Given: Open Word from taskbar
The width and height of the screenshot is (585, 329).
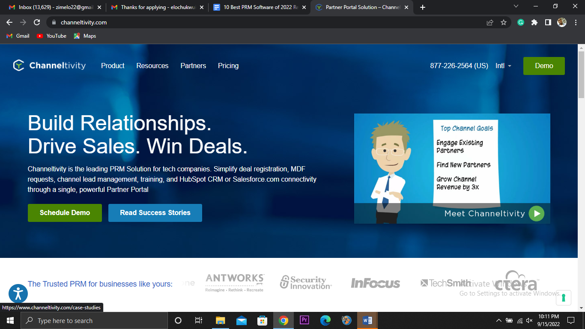Looking at the screenshot, I should point(367,320).
